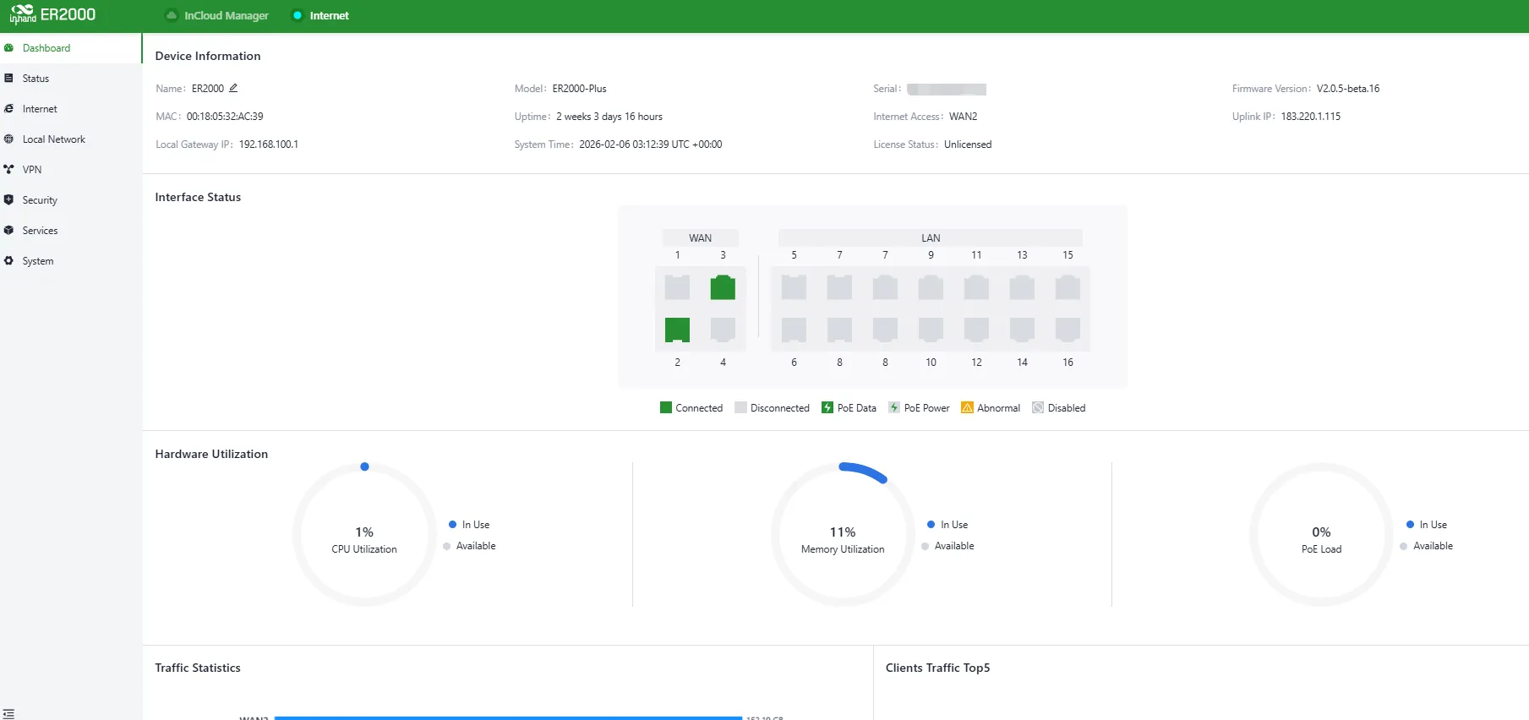Select LAN port 14 icon
Screen dimensions: 1529x720
coord(1022,330)
